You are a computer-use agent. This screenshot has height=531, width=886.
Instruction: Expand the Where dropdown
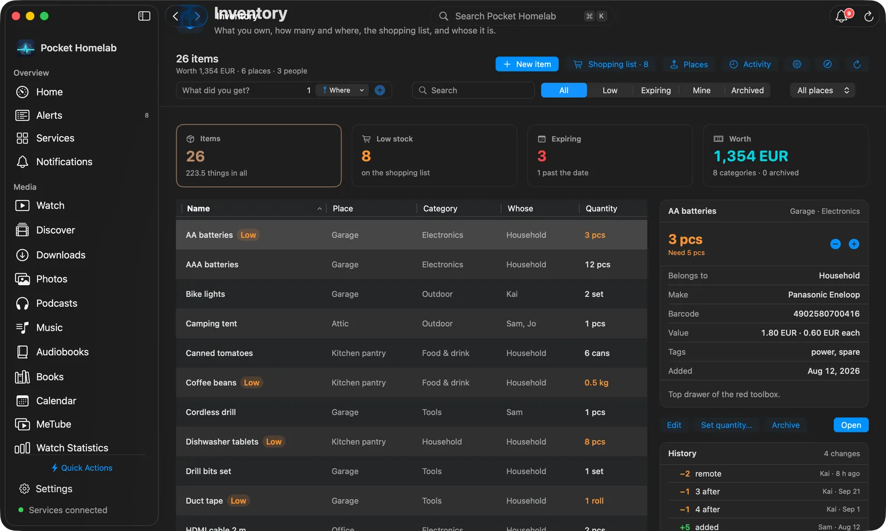click(x=343, y=90)
